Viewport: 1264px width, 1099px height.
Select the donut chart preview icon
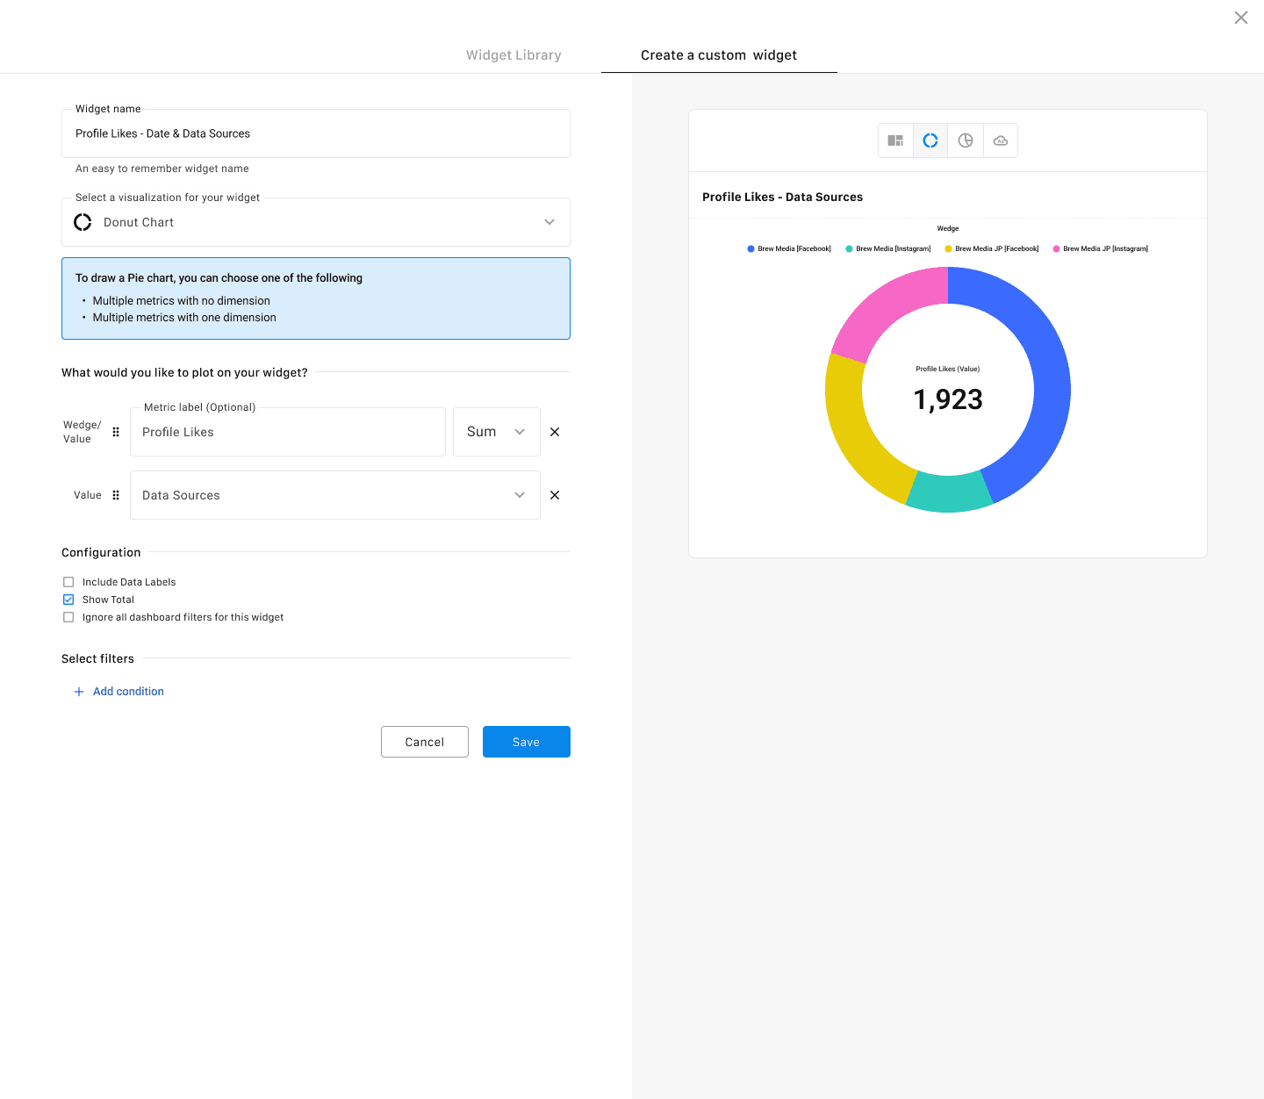point(930,140)
